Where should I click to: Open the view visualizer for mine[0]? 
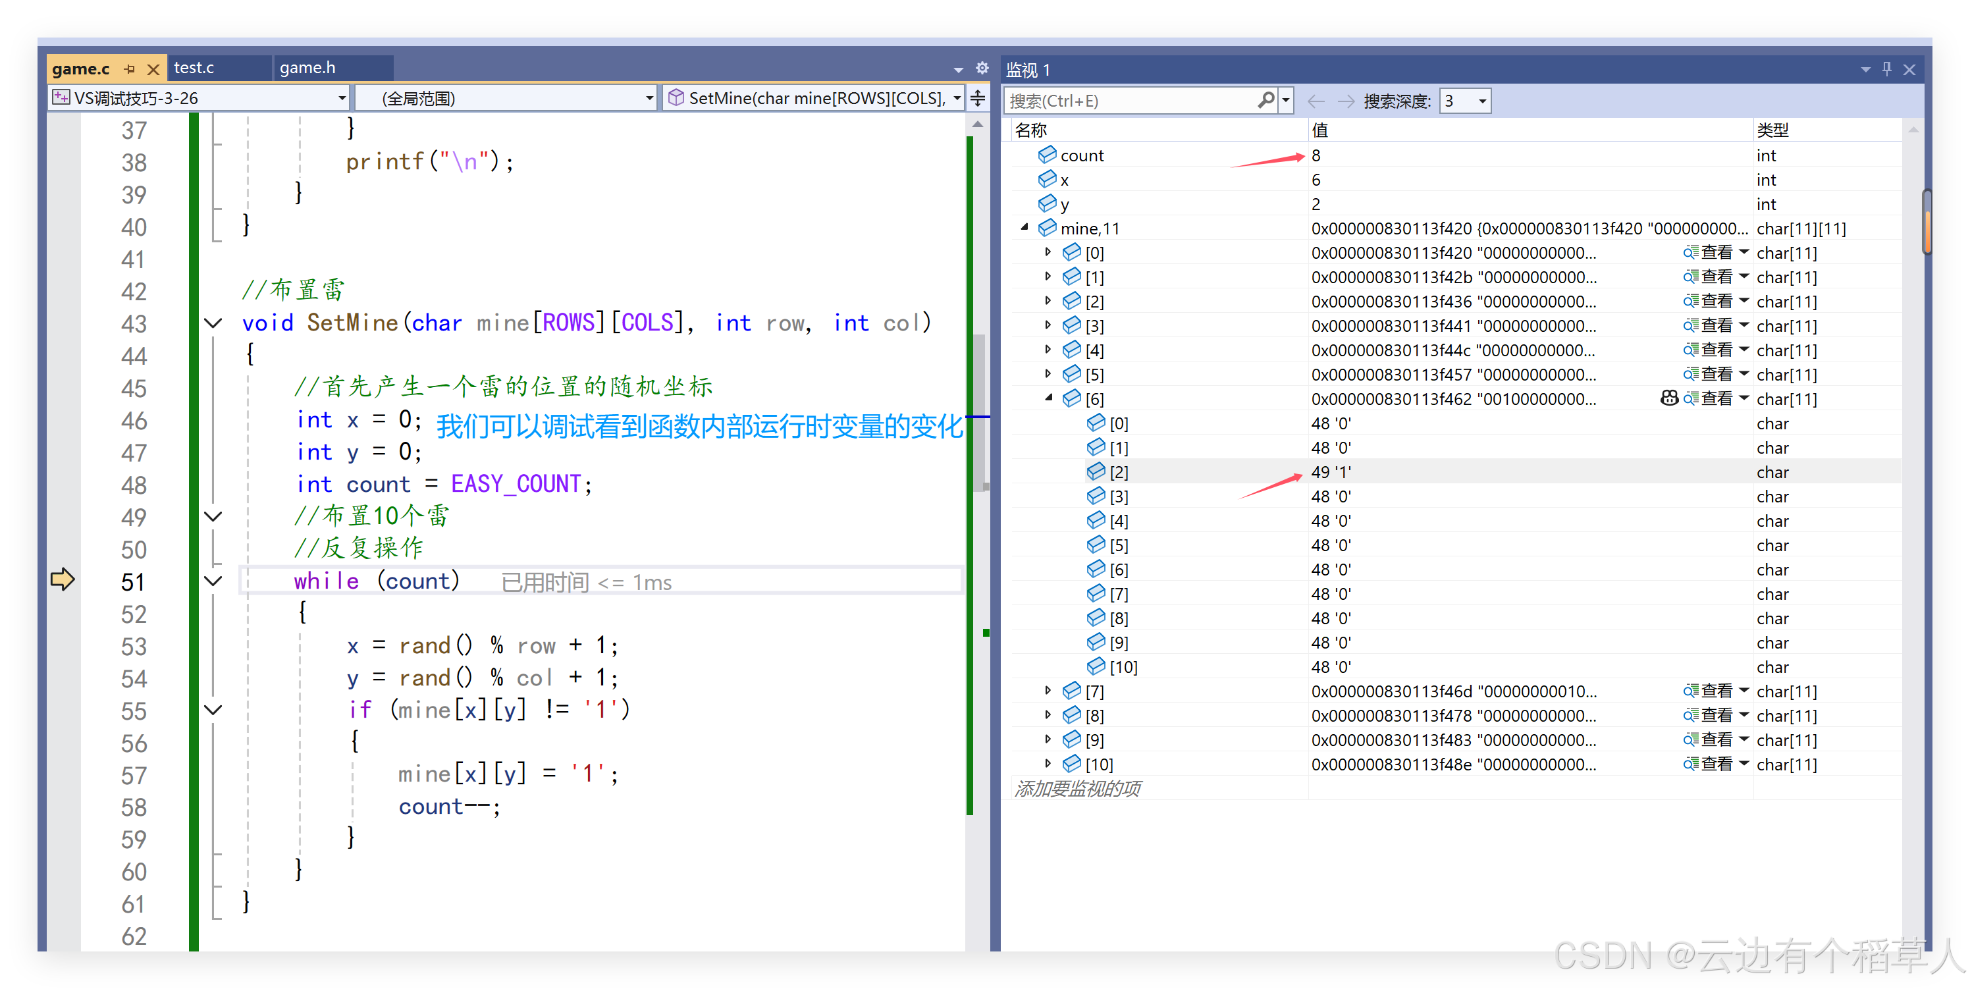point(1709,252)
